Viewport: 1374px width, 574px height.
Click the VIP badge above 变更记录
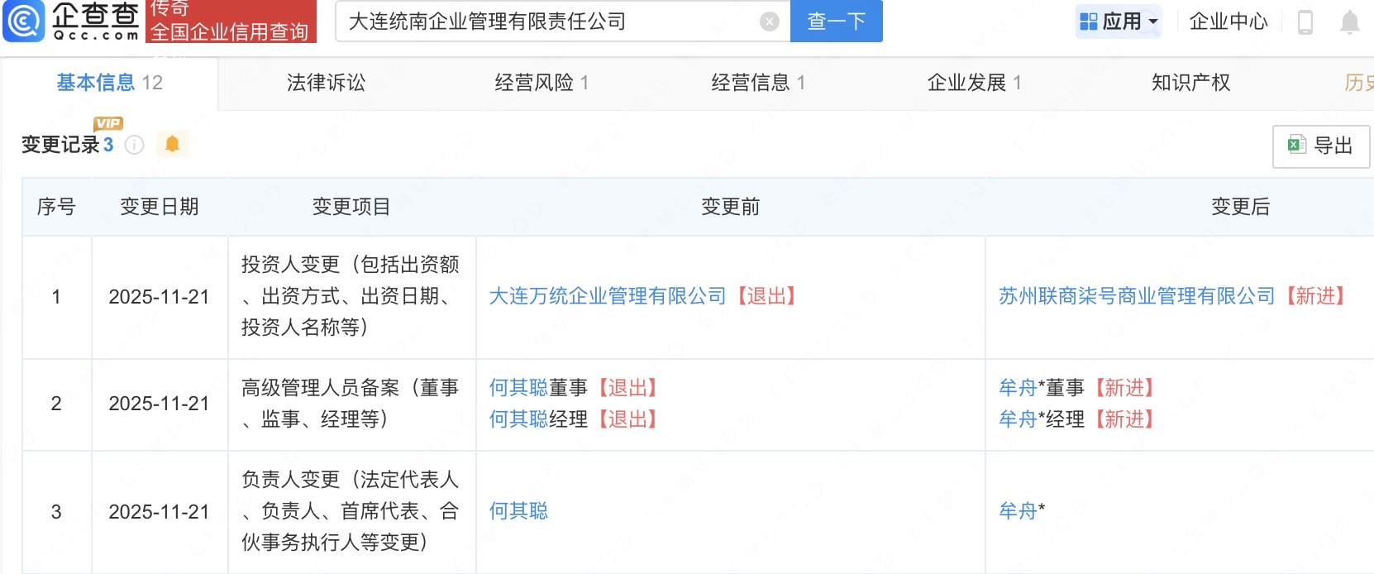click(108, 123)
